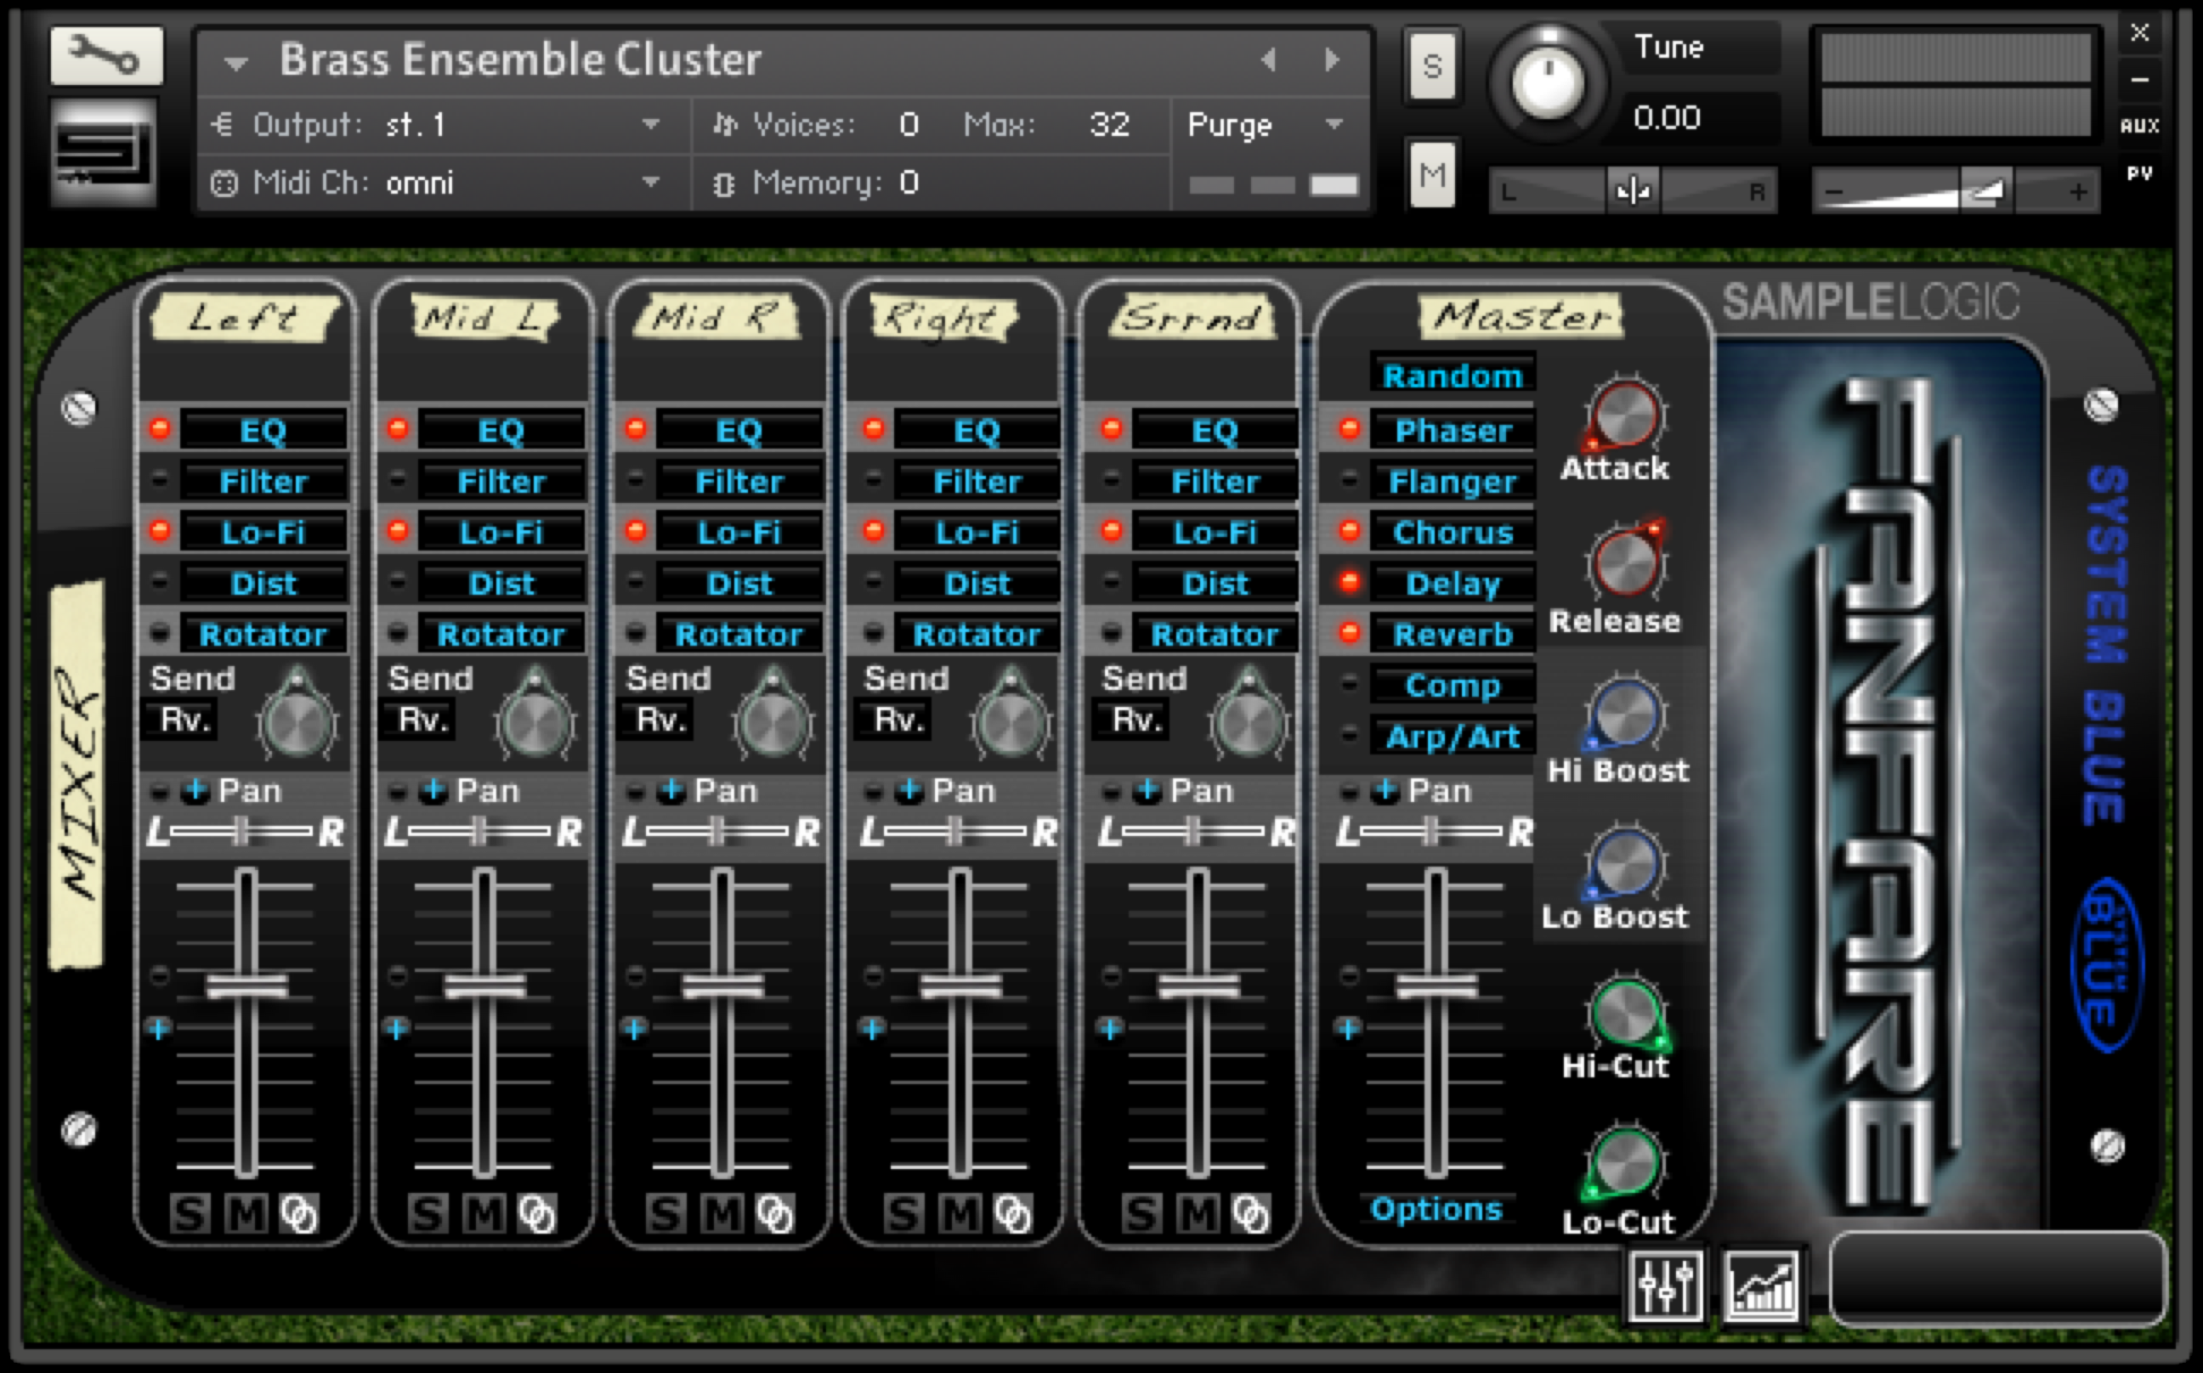This screenshot has width=2203, height=1373.
Task: Click the Max voices 32 value
Action: coord(1110,124)
